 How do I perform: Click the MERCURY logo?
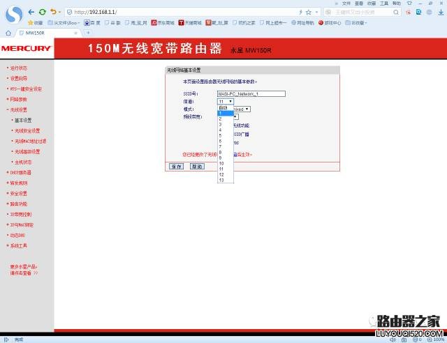coord(26,48)
